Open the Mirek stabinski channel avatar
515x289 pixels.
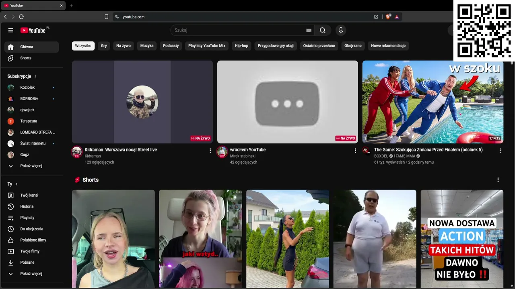(222, 152)
